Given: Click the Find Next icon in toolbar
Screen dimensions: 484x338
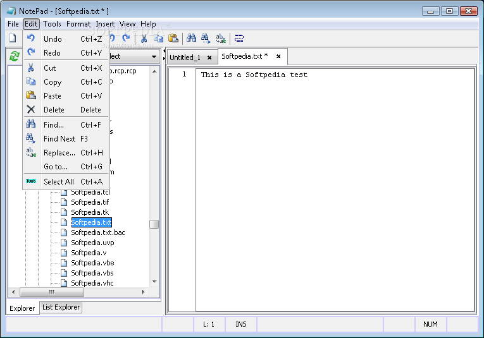Looking at the screenshot, I should click(x=206, y=39).
